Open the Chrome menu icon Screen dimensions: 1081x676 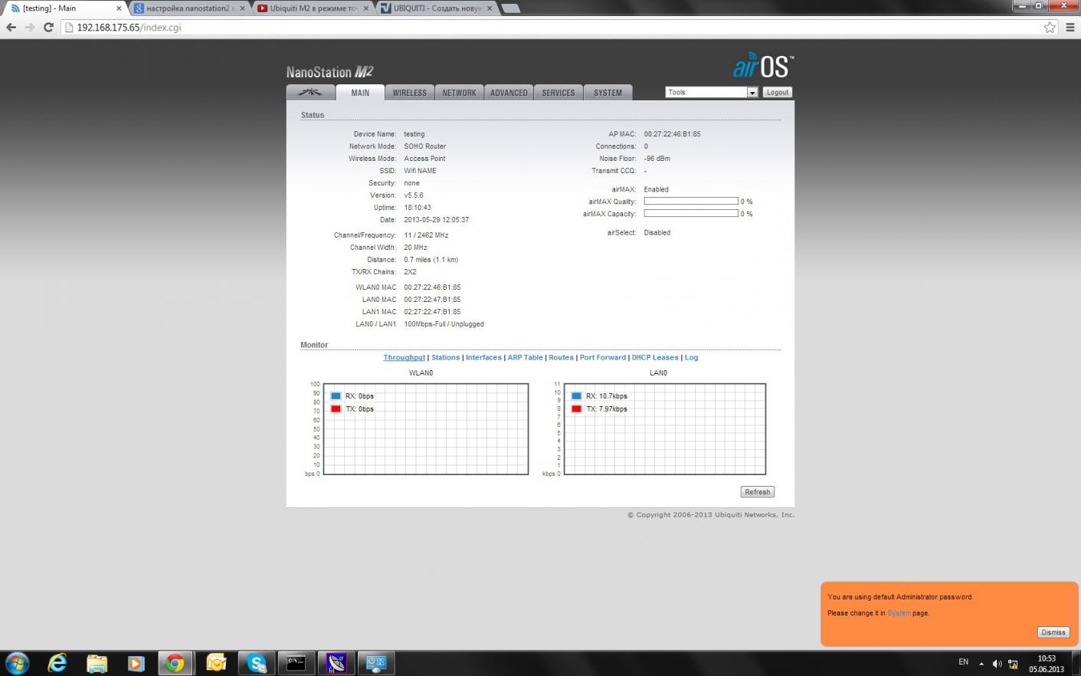tap(1070, 28)
